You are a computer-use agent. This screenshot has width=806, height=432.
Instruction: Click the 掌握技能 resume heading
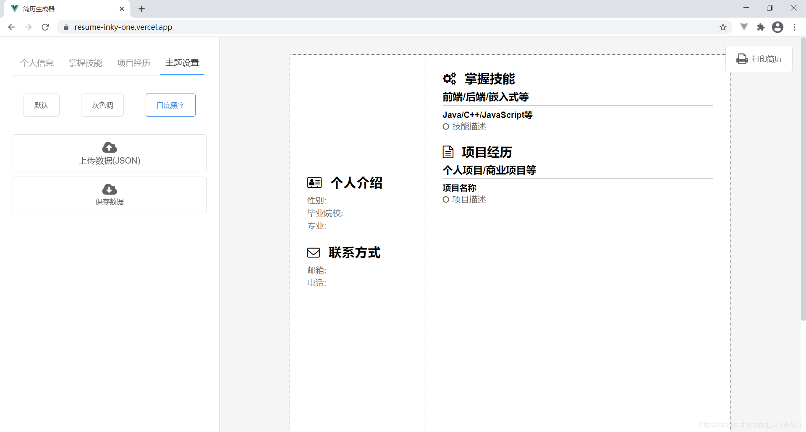tap(489, 78)
